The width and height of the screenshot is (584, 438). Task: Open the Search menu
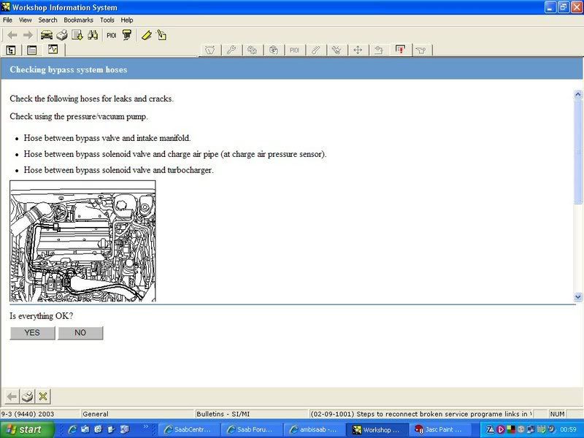point(47,20)
